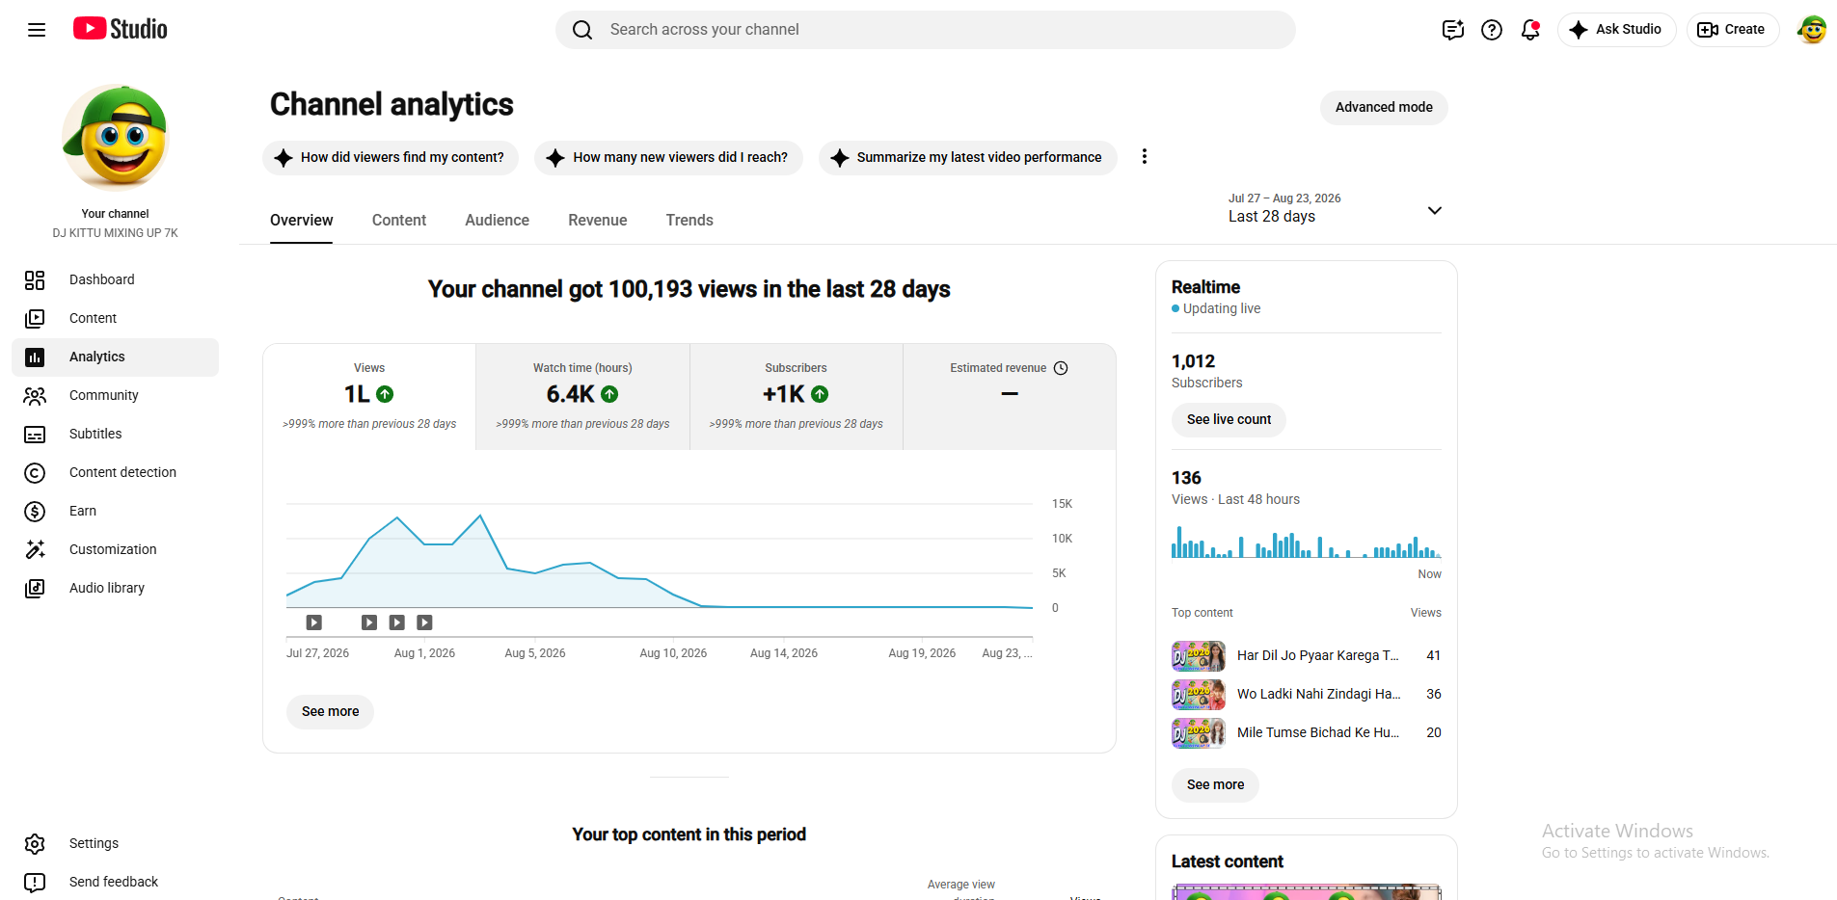Ask 'How did viewers find my content?'

tap(391, 157)
